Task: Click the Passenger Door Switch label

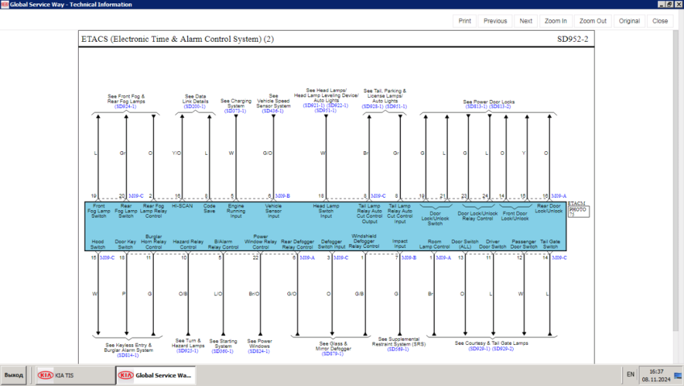Action: [x=523, y=244]
